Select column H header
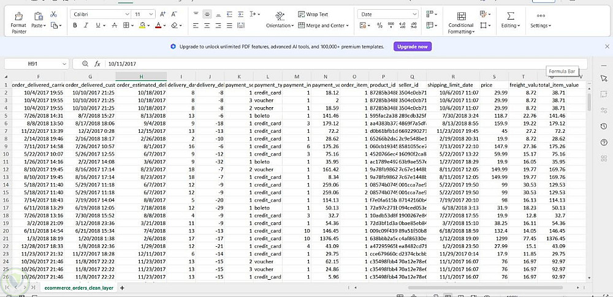613x297 pixels. pyautogui.click(x=141, y=77)
